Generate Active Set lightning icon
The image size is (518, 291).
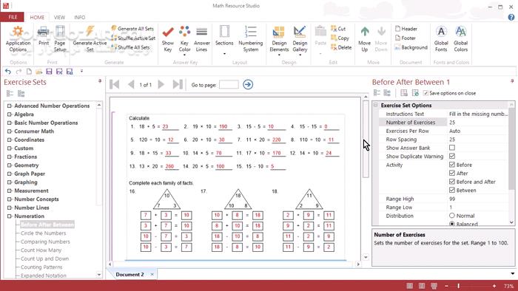tap(90, 32)
